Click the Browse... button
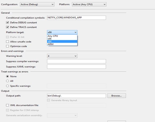Viewport: 155px width, 122px height. pos(117,96)
